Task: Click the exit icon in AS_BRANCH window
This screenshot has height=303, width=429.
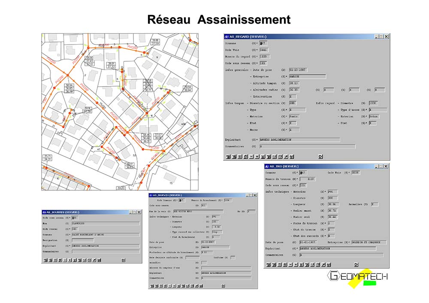Action: click(x=223, y=286)
